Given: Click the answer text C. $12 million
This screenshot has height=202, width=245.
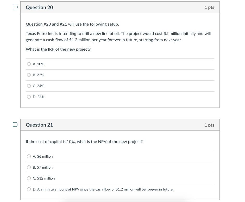Looking at the screenshot, I should [x=44, y=178].
